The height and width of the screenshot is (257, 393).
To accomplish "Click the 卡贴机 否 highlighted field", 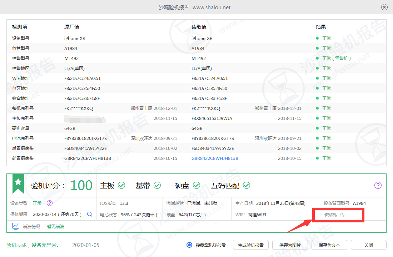I will click(x=338, y=215).
